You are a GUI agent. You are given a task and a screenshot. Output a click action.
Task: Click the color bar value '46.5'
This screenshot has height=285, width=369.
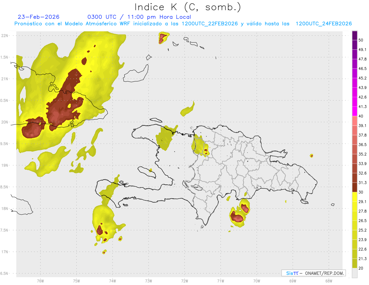click(363, 69)
